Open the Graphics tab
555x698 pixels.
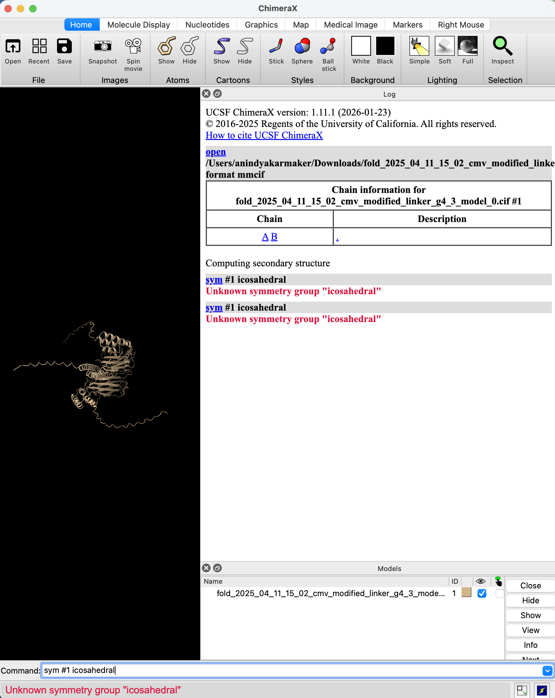tap(261, 25)
